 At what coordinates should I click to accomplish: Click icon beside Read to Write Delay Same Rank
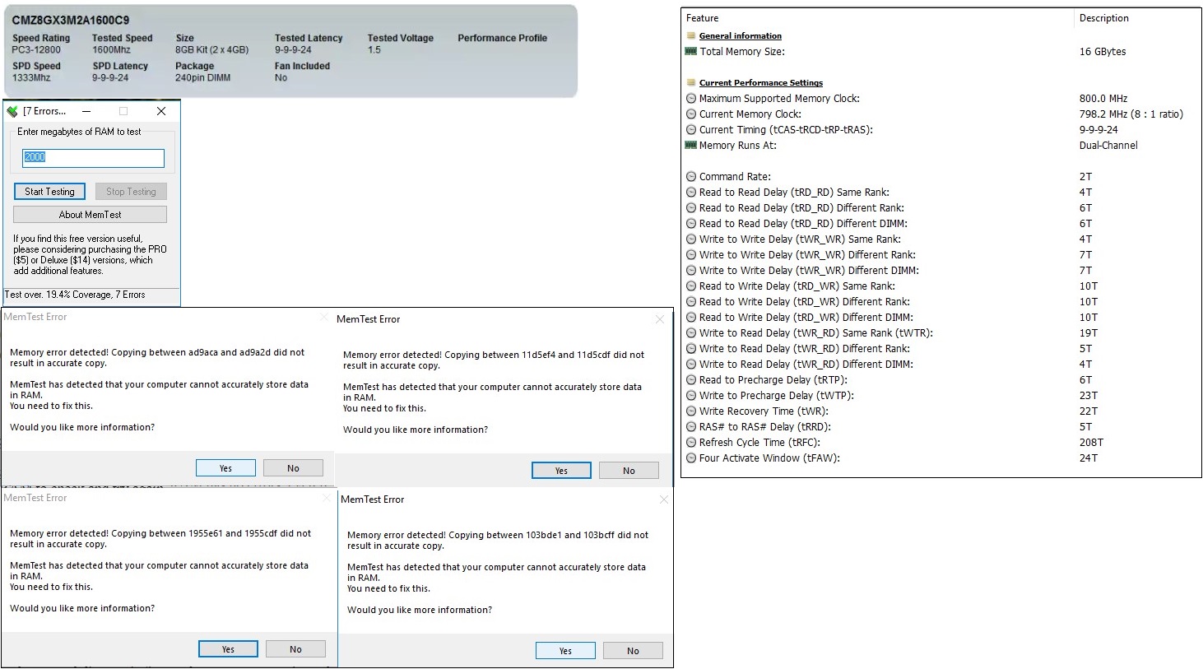pos(691,286)
